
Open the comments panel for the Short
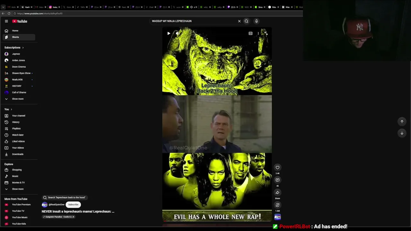pos(277,180)
